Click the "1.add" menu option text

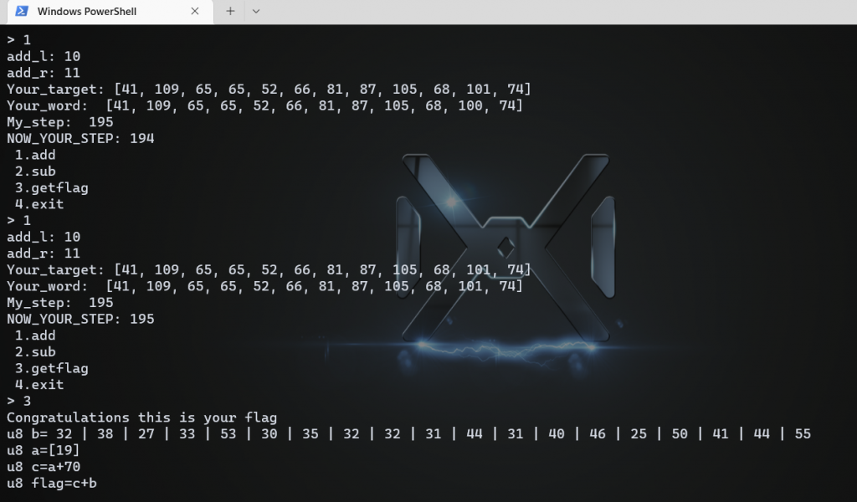coord(35,155)
